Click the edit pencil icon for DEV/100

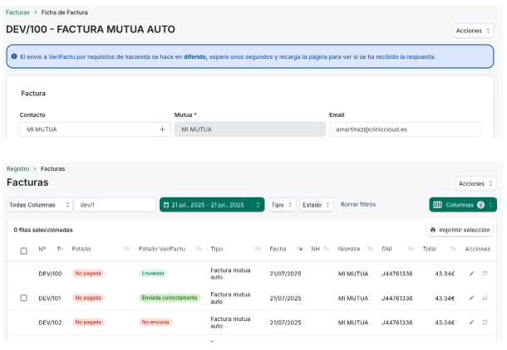(471, 273)
